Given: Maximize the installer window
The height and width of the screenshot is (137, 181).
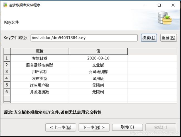Looking at the screenshot, I should click(x=159, y=5).
